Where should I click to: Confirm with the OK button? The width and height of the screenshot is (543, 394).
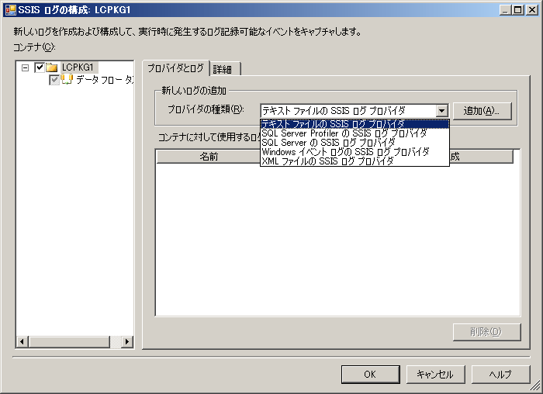[x=370, y=375]
